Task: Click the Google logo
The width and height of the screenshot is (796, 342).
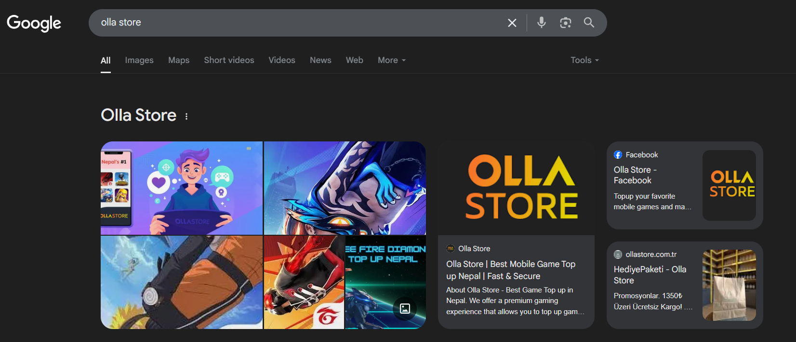Action: [34, 23]
